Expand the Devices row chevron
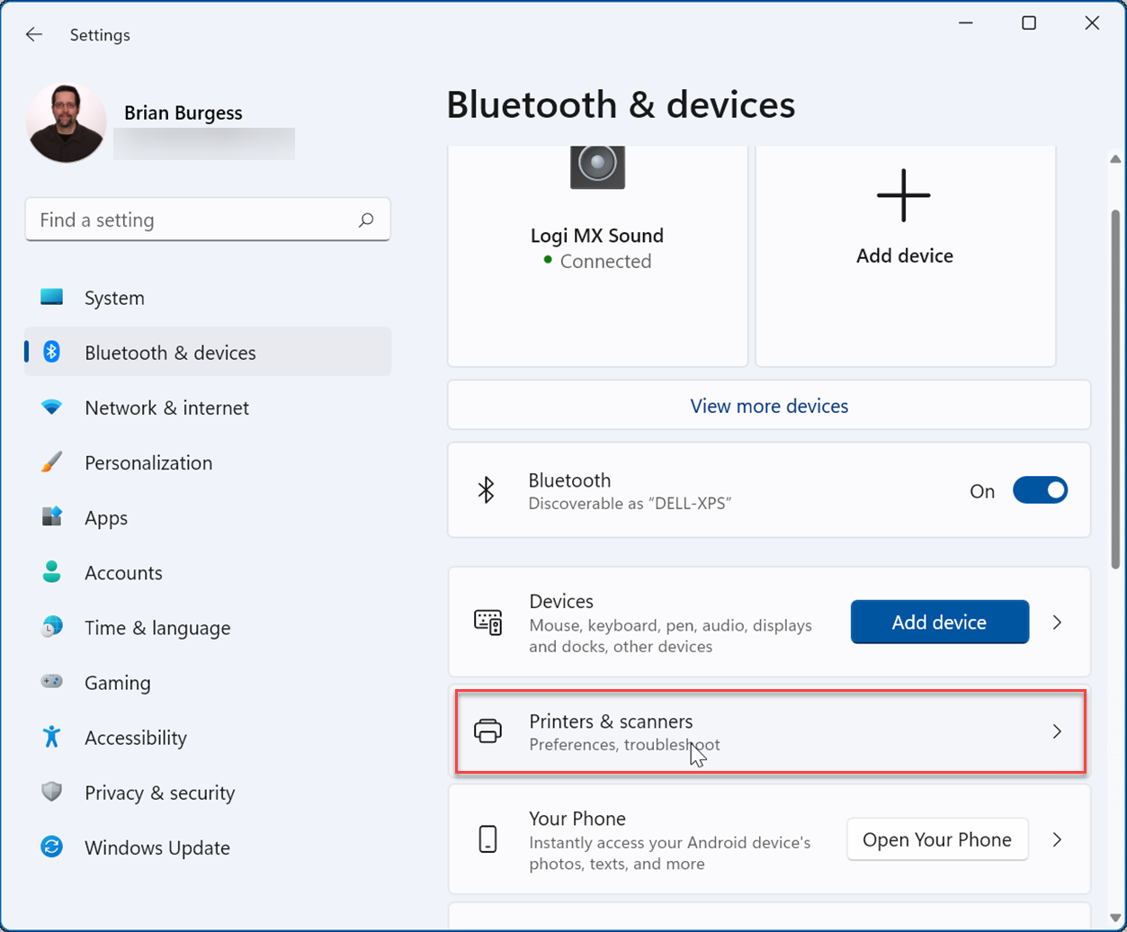The image size is (1127, 932). [1057, 621]
